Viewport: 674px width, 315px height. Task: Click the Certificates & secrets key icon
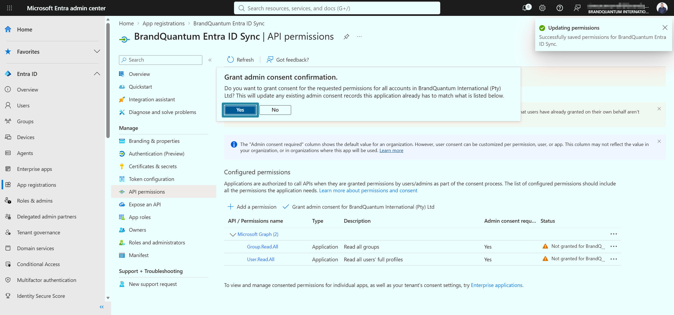tap(122, 166)
